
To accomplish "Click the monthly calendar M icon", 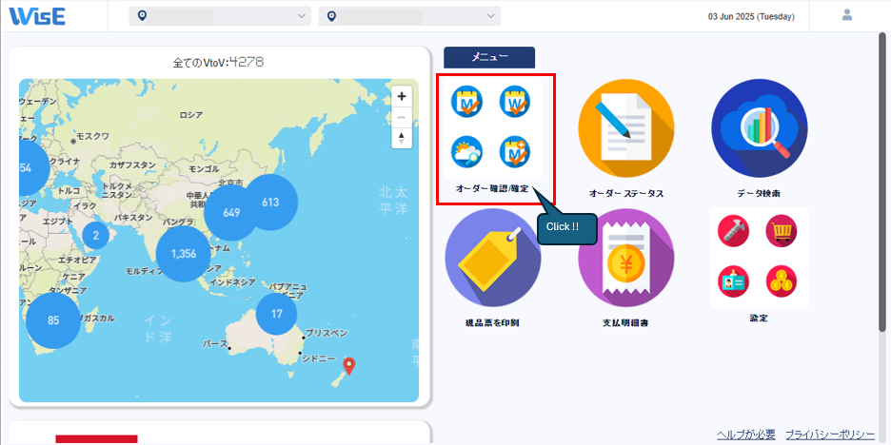I will 466,101.
